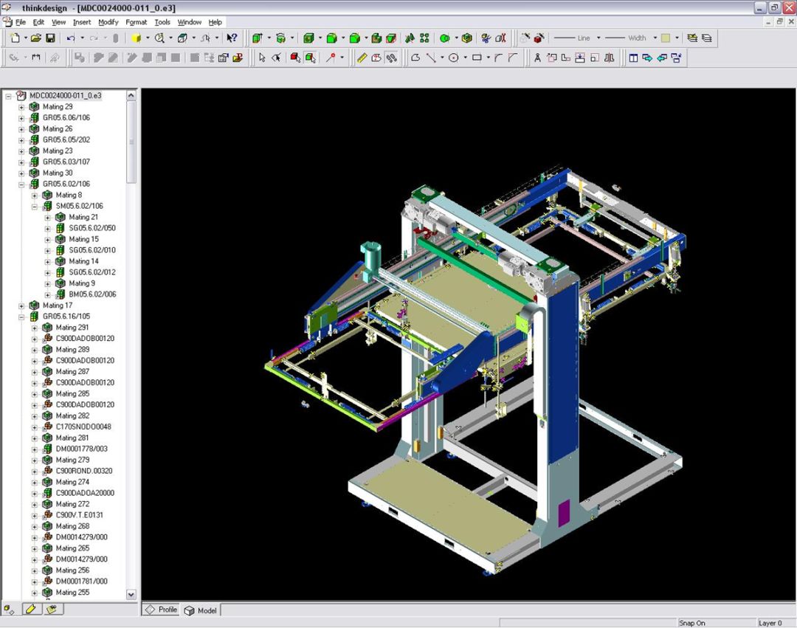Click the pencil tab icon below the tree
Image resolution: width=797 pixels, height=628 pixels.
click(30, 609)
